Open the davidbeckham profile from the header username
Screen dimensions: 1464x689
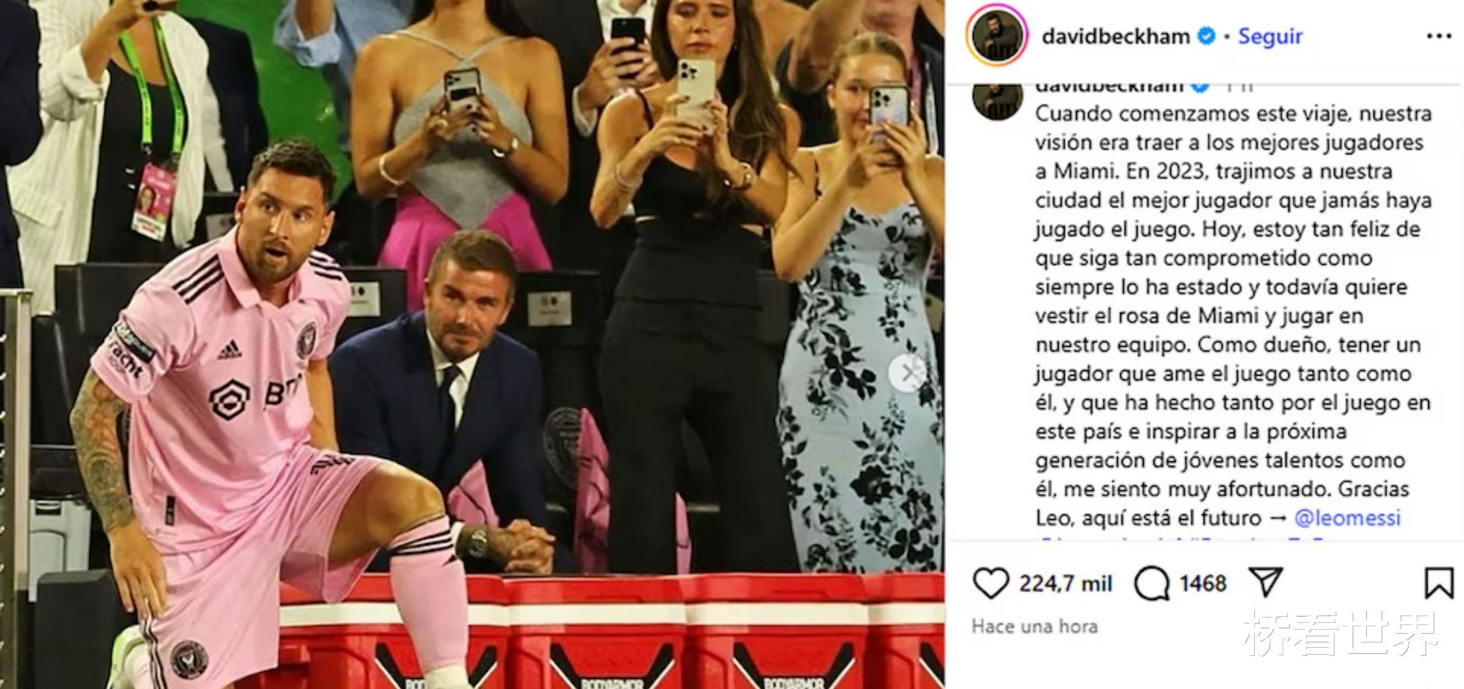click(1116, 36)
